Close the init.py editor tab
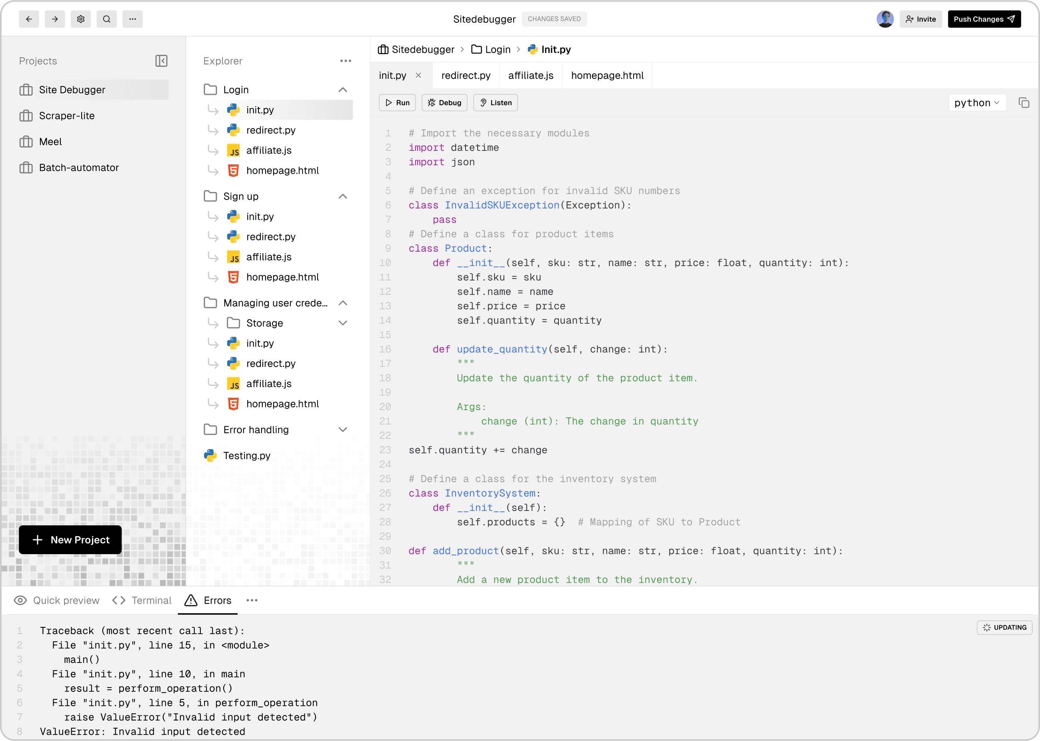Screen dimensions: 1040x741 (x=418, y=75)
